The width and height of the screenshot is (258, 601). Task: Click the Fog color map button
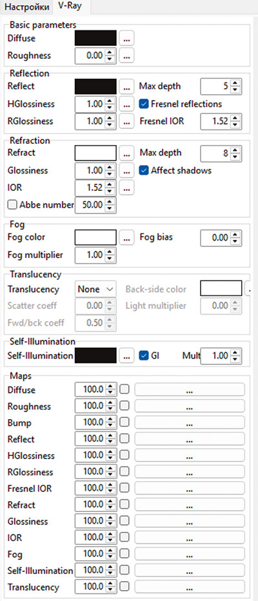click(x=126, y=238)
